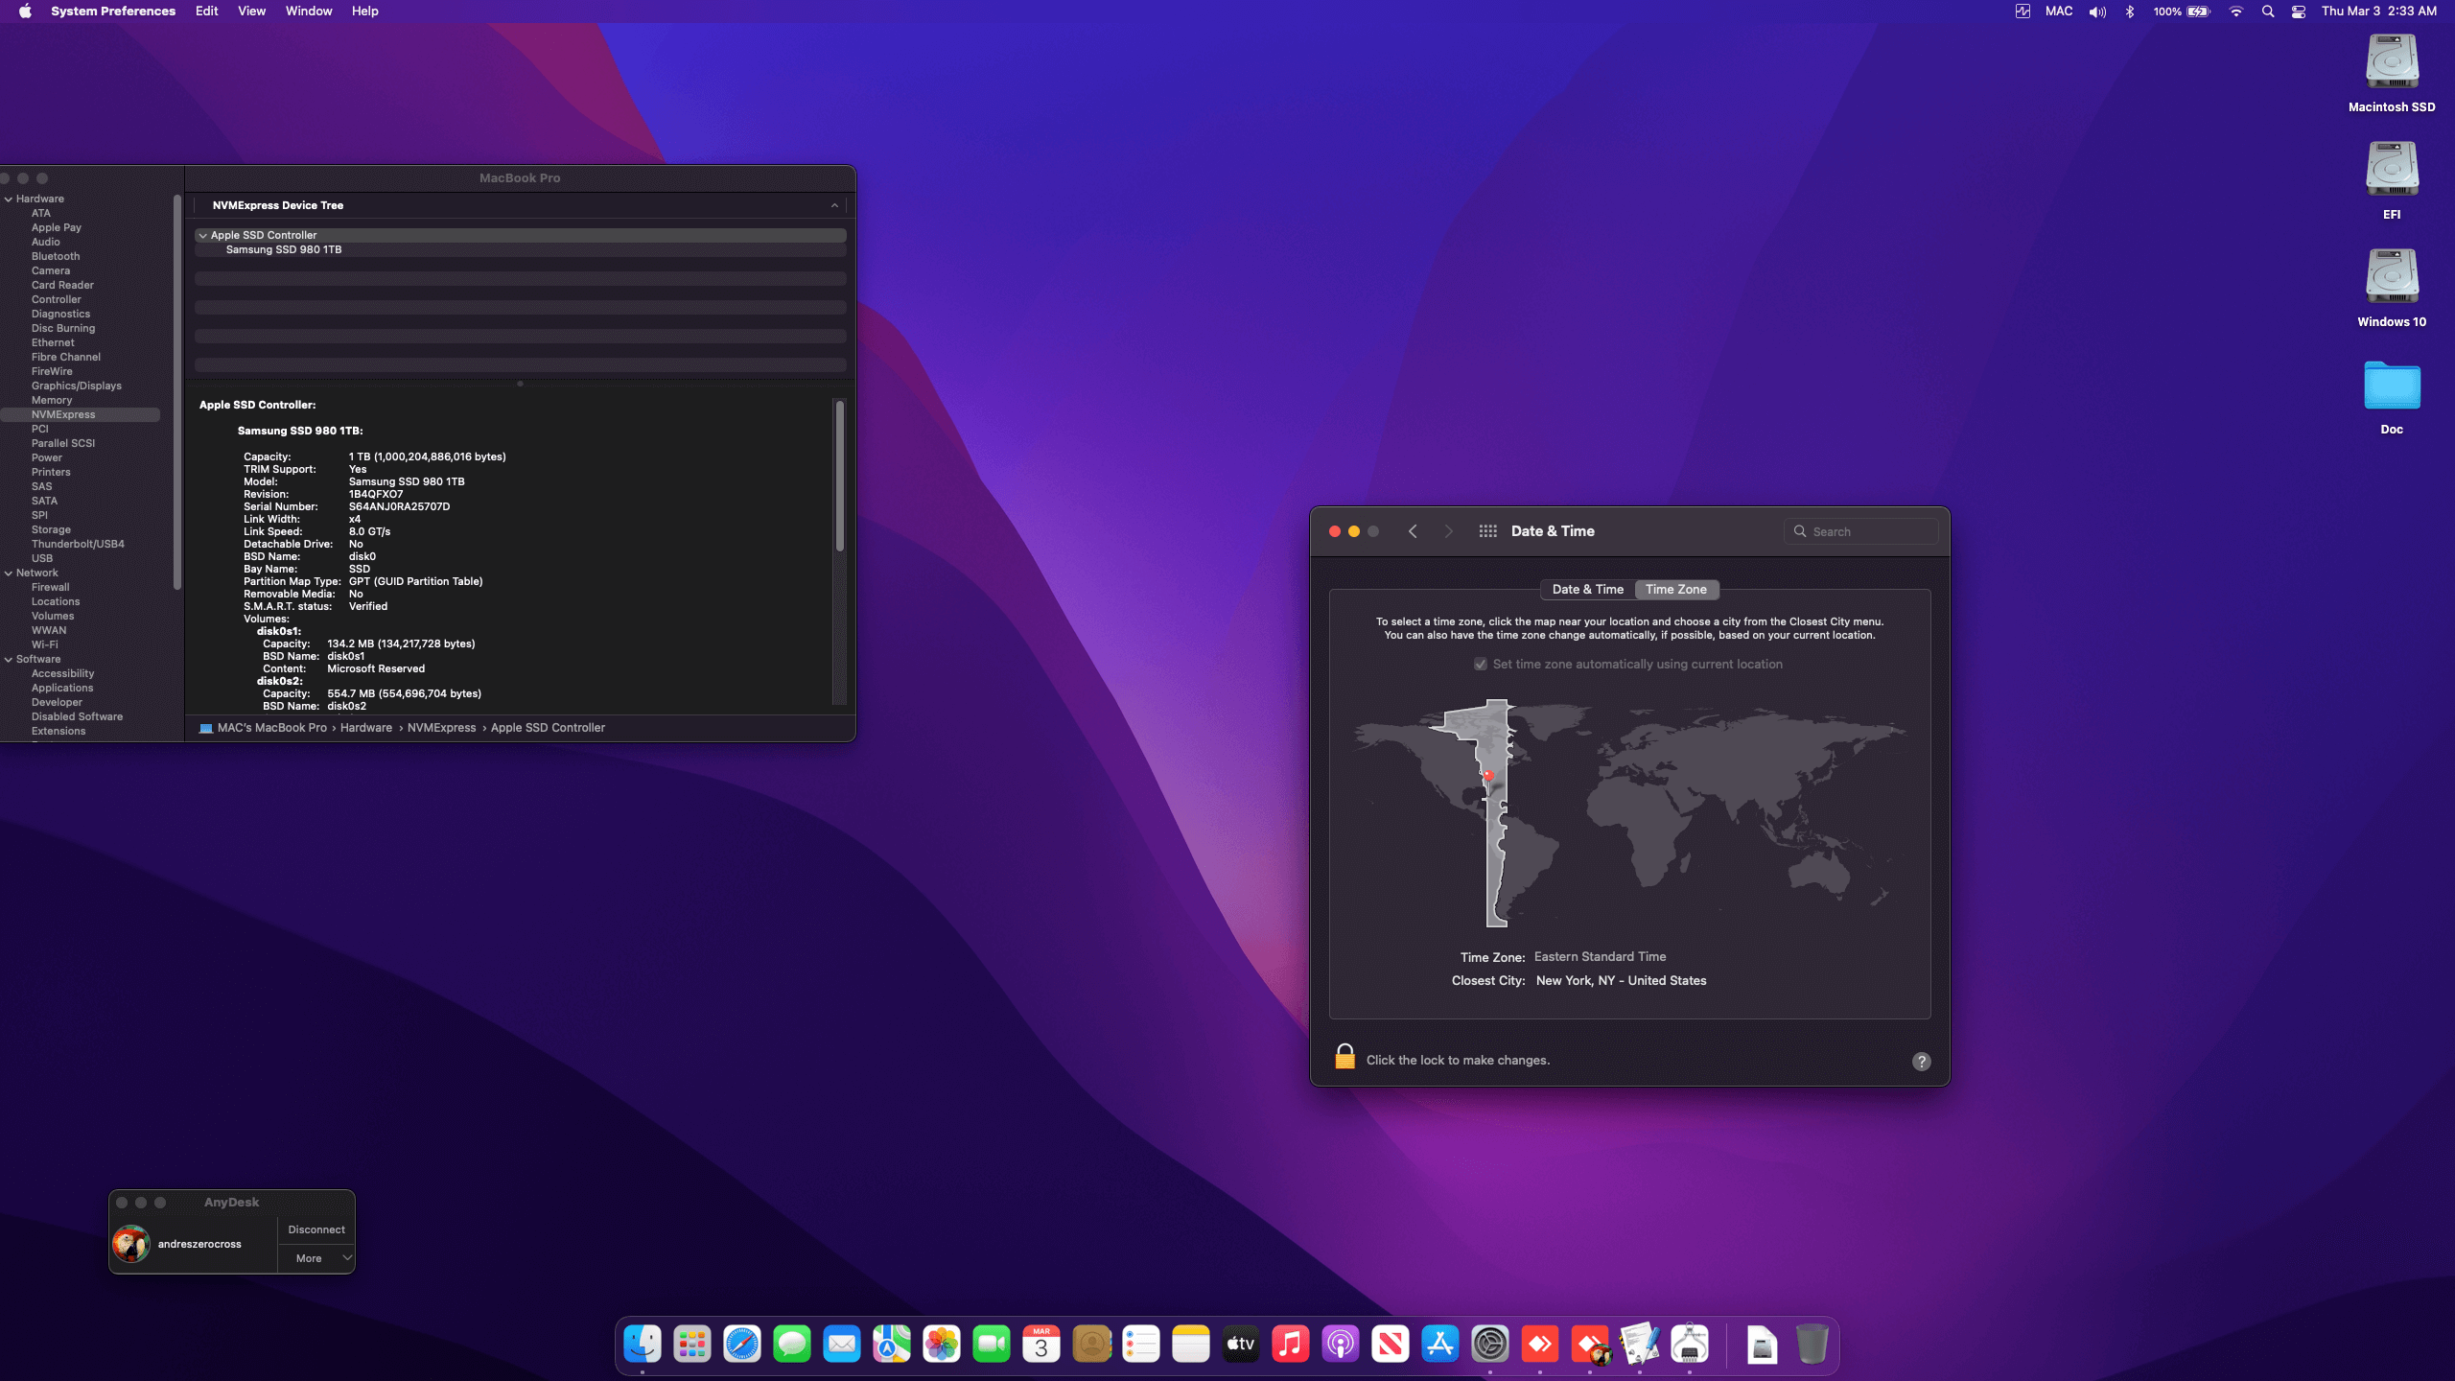Select Graphics/Displays in the sidebar
Viewport: 2455px width, 1381px height.
pyautogui.click(x=77, y=386)
